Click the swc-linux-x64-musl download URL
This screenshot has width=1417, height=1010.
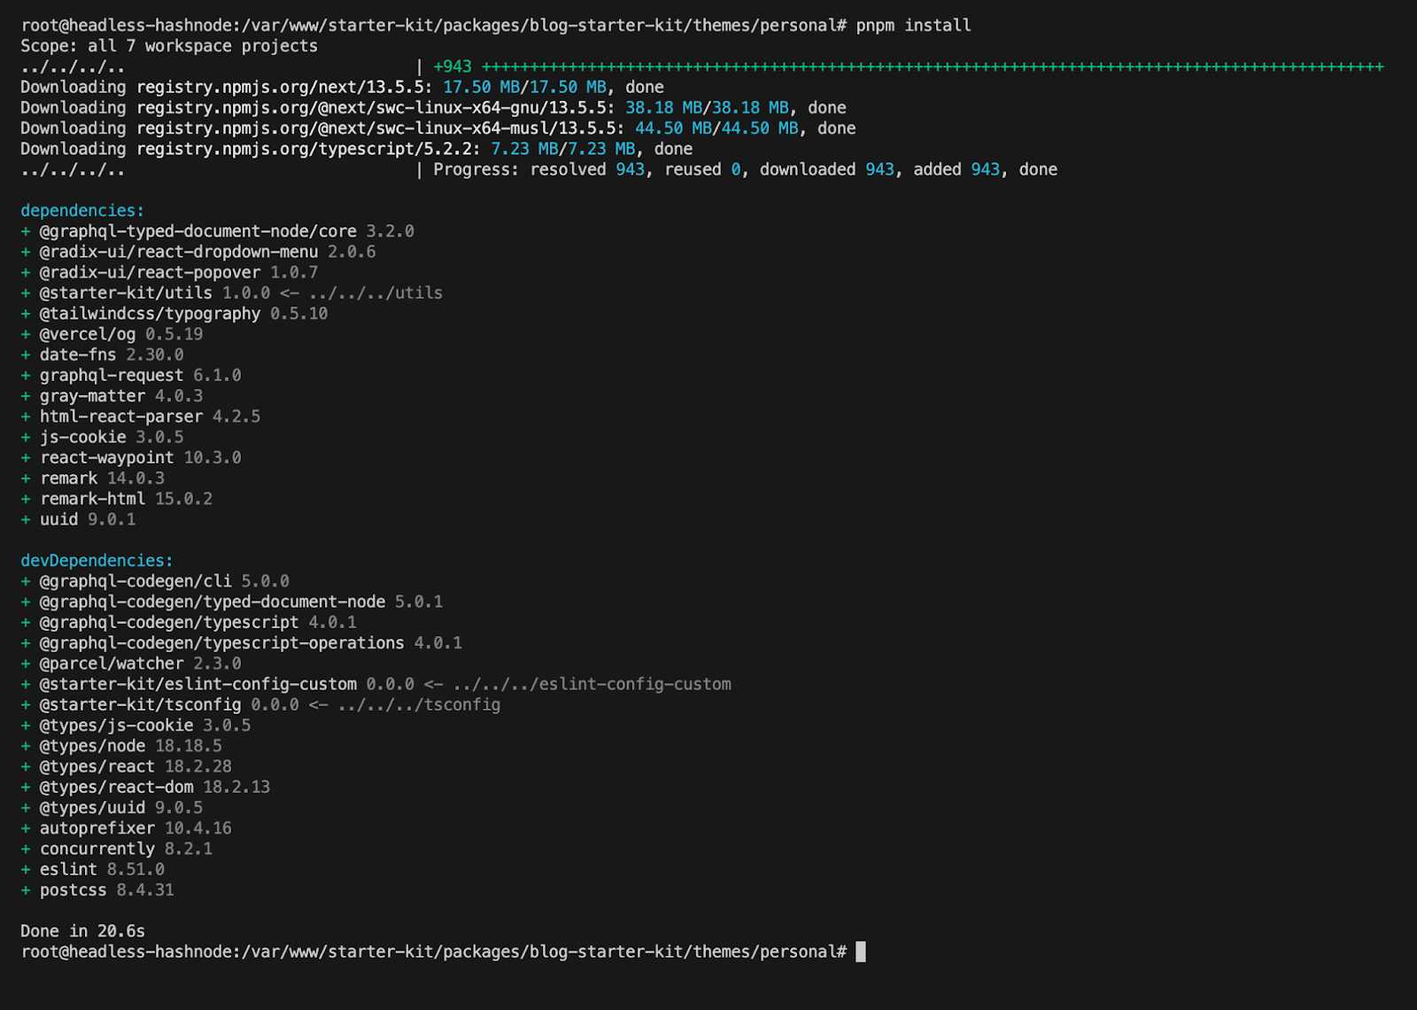pyautogui.click(x=380, y=128)
